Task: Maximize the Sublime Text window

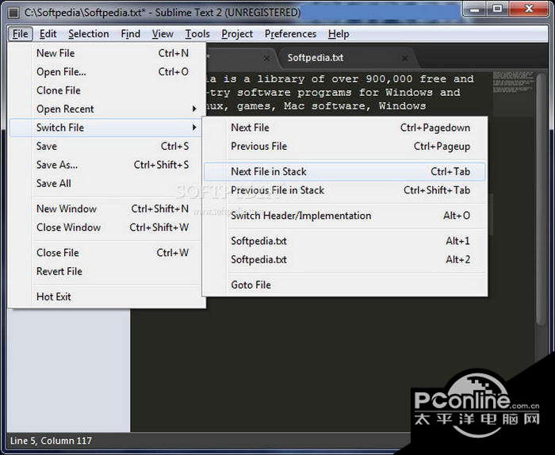Action: tap(497, 10)
